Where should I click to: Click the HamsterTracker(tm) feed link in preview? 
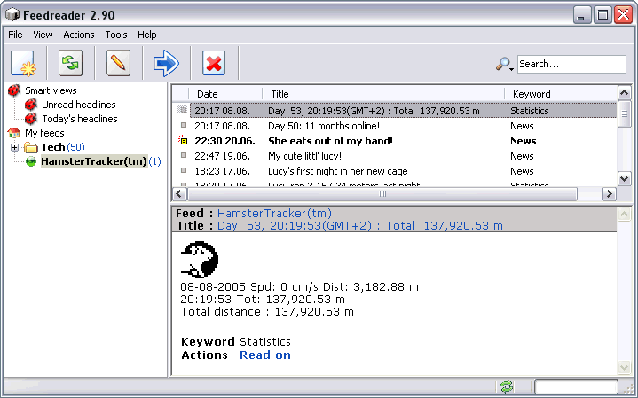coord(275,213)
